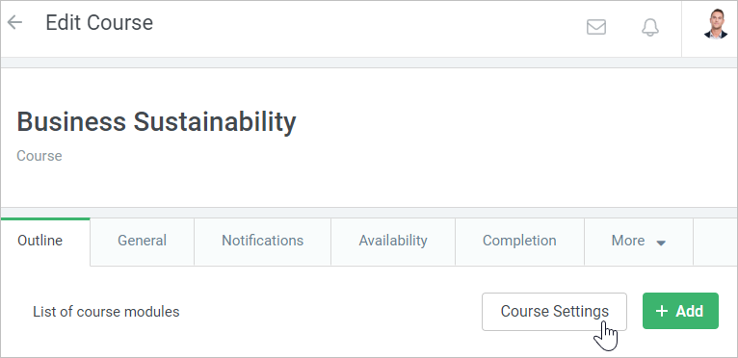Select the Availability tab
The image size is (738, 358).
(393, 242)
